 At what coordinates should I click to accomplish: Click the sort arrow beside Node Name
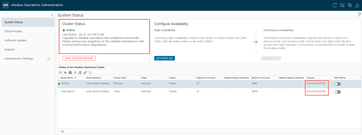point(75,78)
